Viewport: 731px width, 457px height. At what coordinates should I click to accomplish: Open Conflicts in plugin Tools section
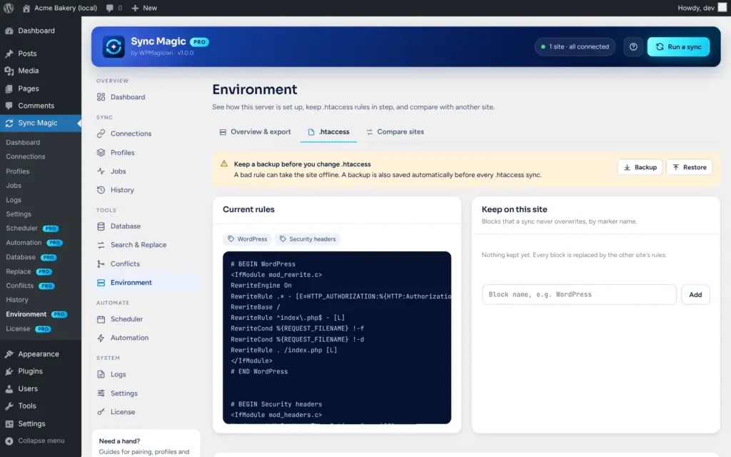[146, 264]
